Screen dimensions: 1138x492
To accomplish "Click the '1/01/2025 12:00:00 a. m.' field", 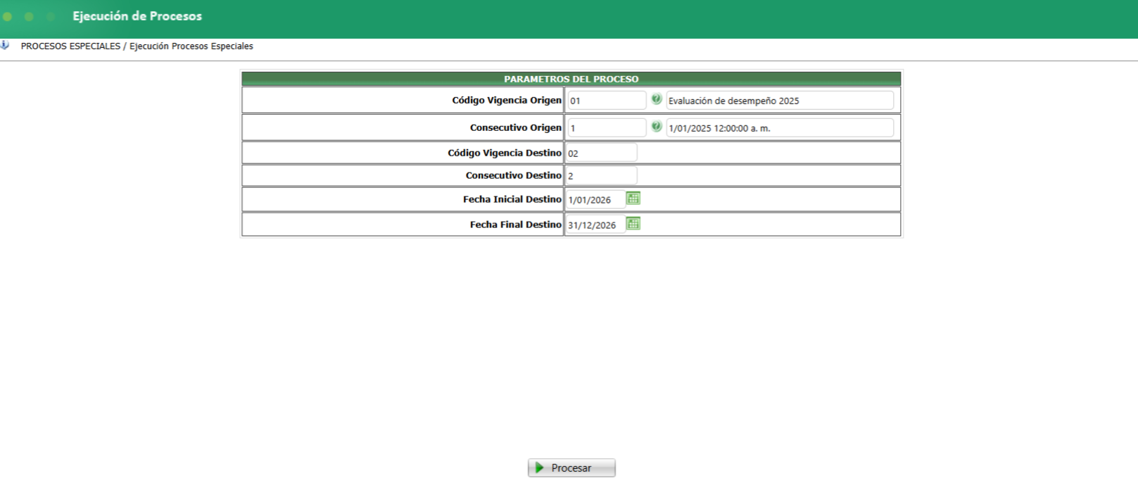I will pos(780,128).
